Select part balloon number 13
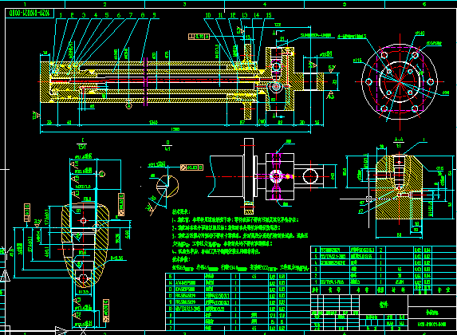The height and width of the screenshot is (335, 457). pyautogui.click(x=245, y=15)
